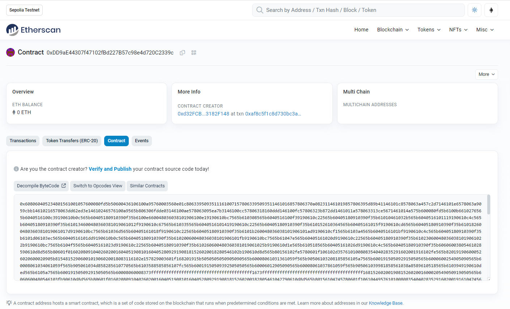Open the Sepolia Testnet network button
510x309 pixels.
click(x=24, y=10)
